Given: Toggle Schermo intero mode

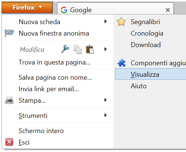Looking at the screenshot, I should pyautogui.click(x=41, y=131).
